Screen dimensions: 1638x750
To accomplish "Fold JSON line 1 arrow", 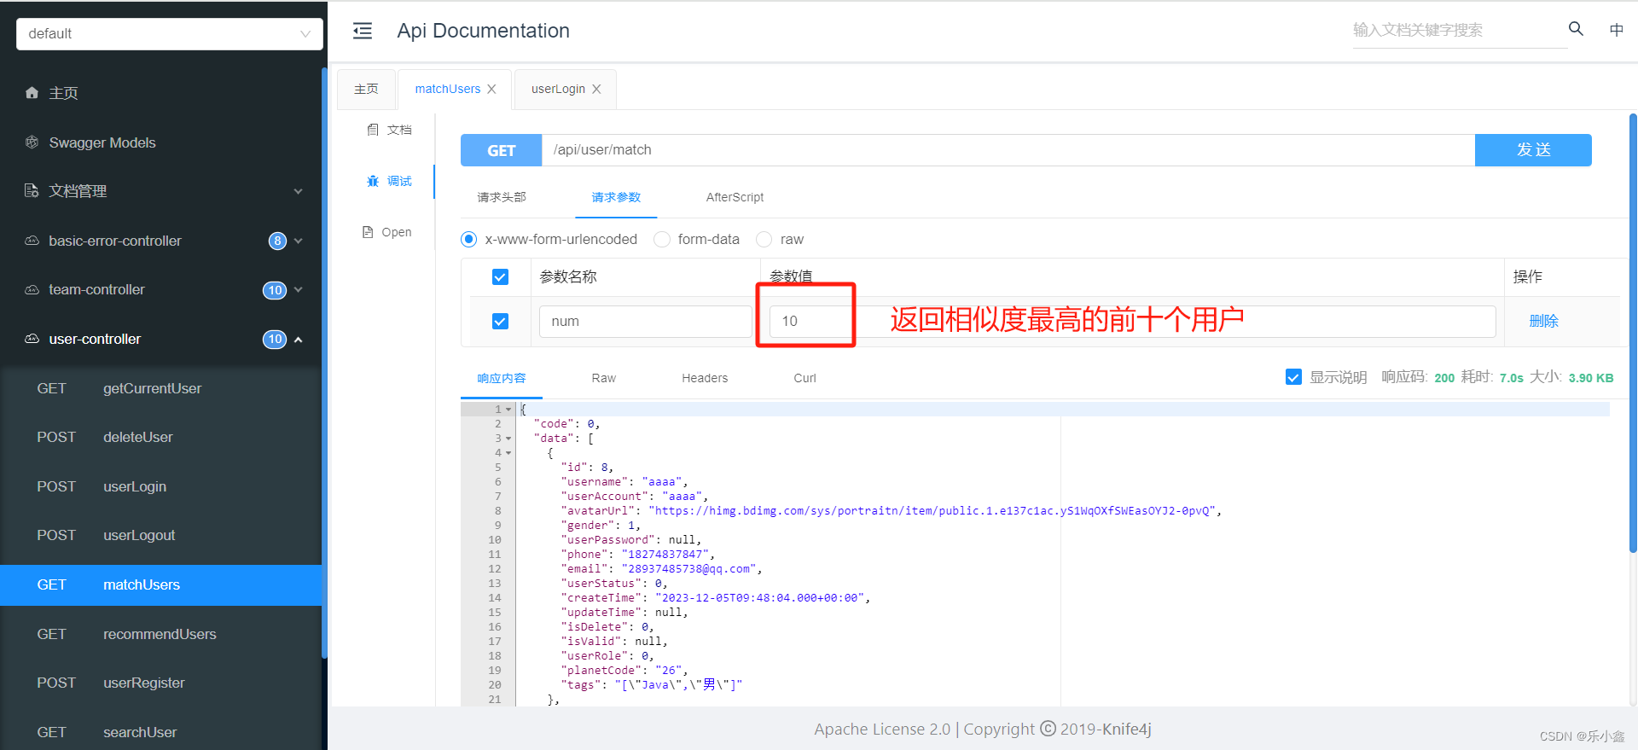I will click(x=508, y=410).
